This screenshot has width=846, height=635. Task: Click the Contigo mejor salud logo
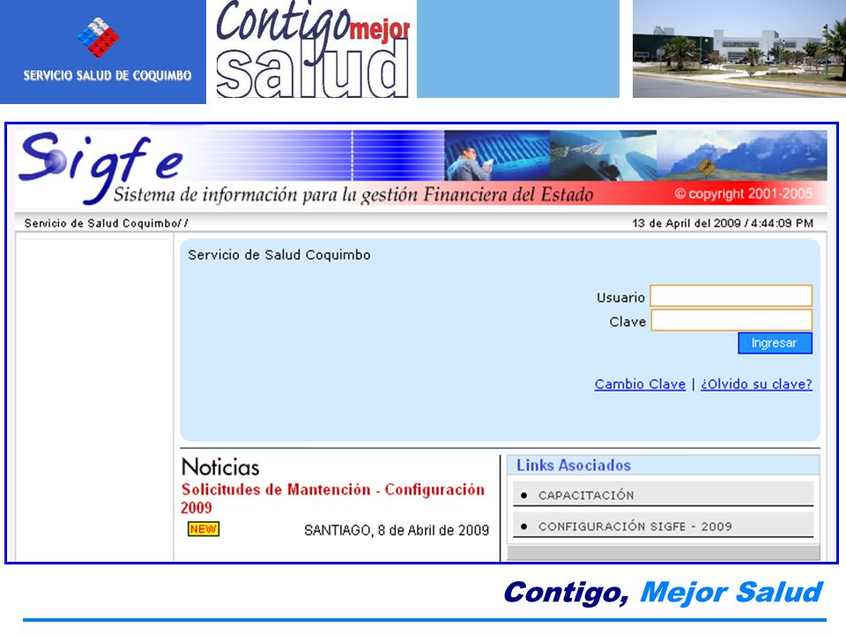[x=313, y=49]
